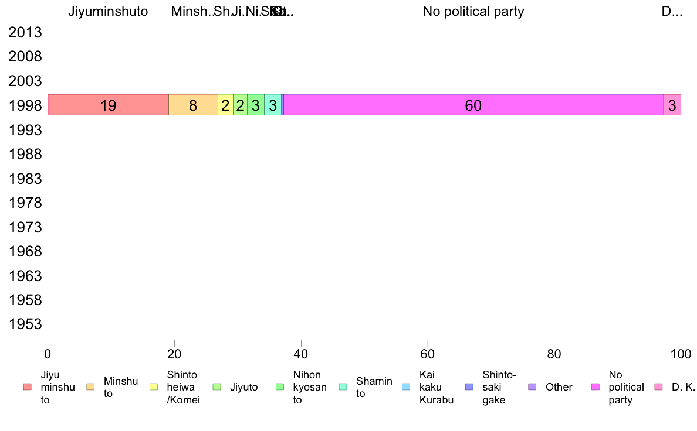697x431 pixels.
Task: Click the Shinto-sakigake legend swatch
Action: click(469, 387)
